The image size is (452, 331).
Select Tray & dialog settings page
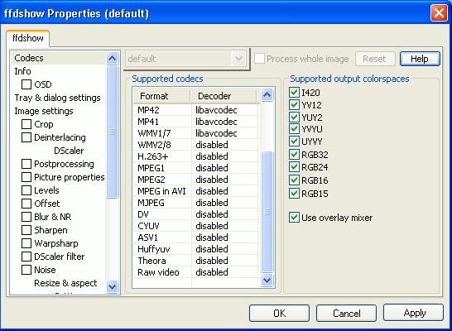(x=58, y=98)
